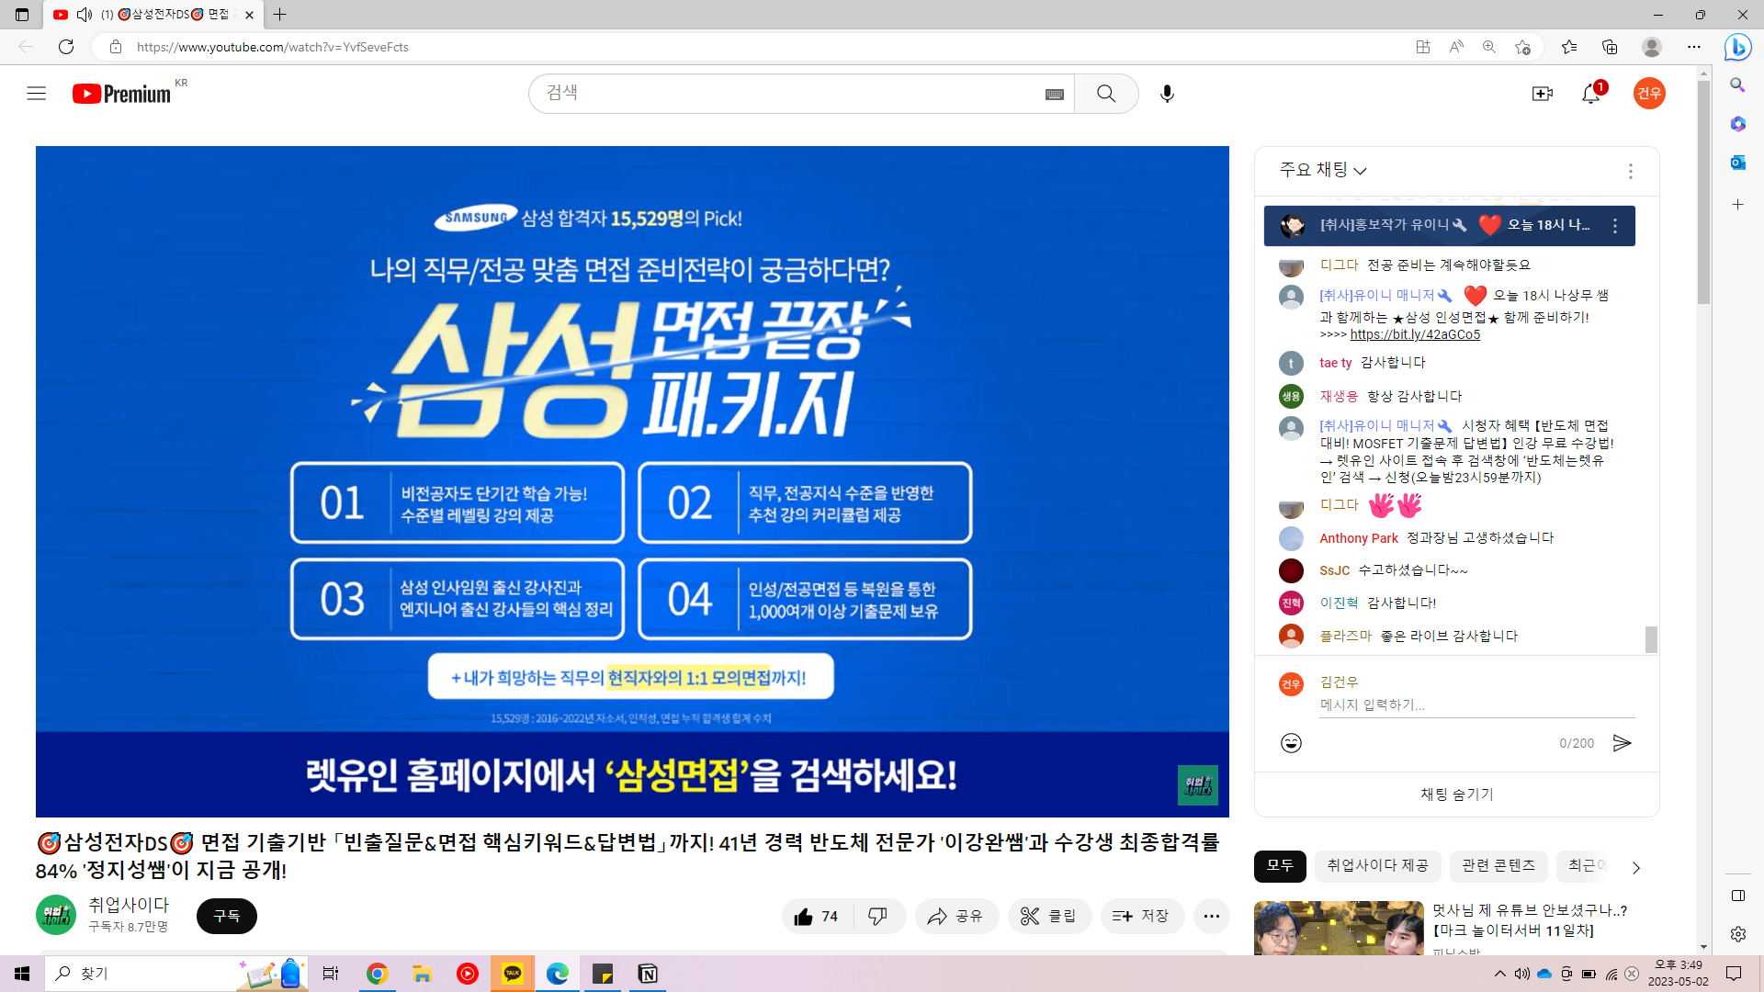Select the 취업사이다 제공 chip
Screen dimensions: 1764x992
tap(1377, 866)
